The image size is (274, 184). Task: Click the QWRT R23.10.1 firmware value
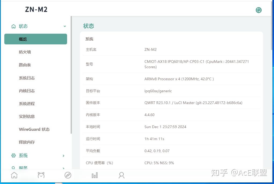pos(193,103)
